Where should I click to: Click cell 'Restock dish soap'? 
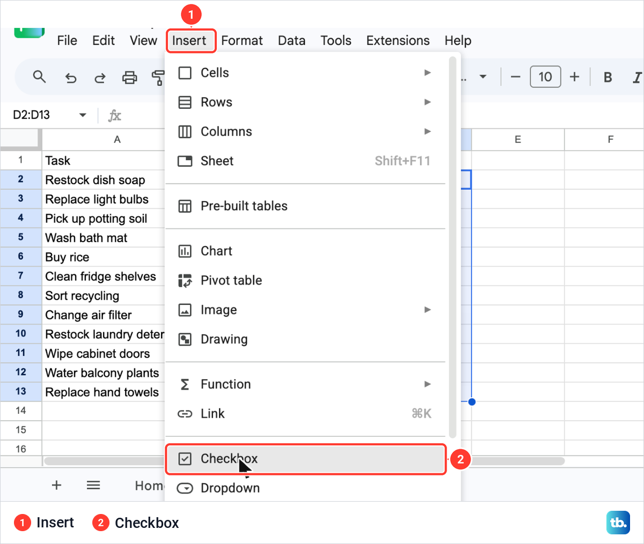(104, 180)
